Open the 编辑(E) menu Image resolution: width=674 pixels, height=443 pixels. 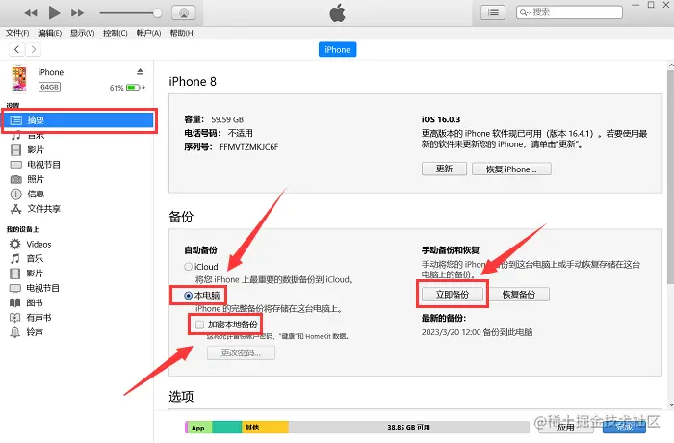click(49, 33)
